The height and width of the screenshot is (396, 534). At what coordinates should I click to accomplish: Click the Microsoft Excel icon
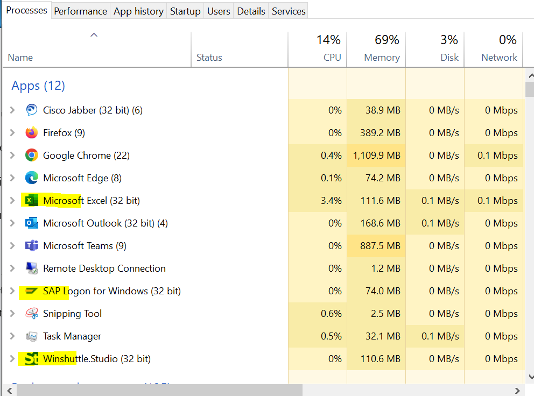click(31, 200)
